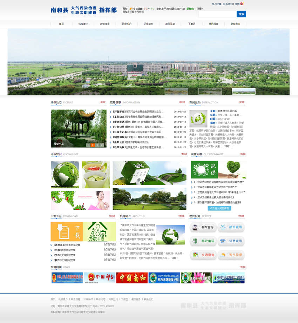The height and width of the screenshot is (323, 298).
Task: Expand MORE in 环保知识 Knowledge section
Action: [x=184, y=154]
